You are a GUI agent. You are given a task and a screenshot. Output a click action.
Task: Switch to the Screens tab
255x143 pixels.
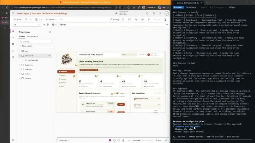(22, 36)
